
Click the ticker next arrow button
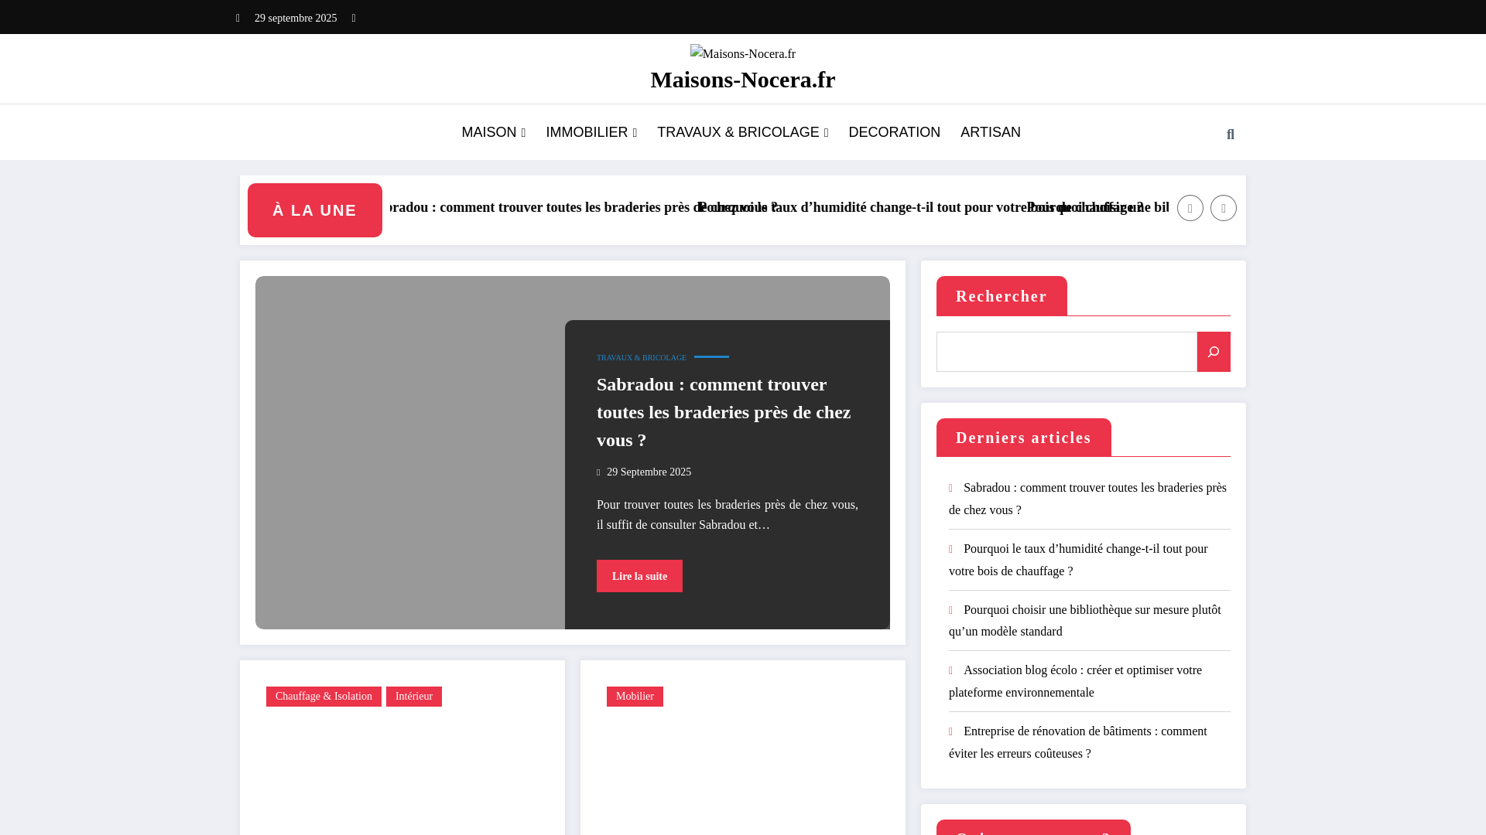click(1223, 208)
